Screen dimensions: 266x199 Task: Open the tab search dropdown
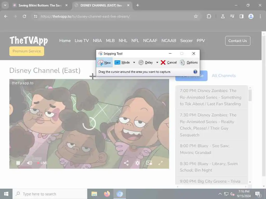click(5, 5)
